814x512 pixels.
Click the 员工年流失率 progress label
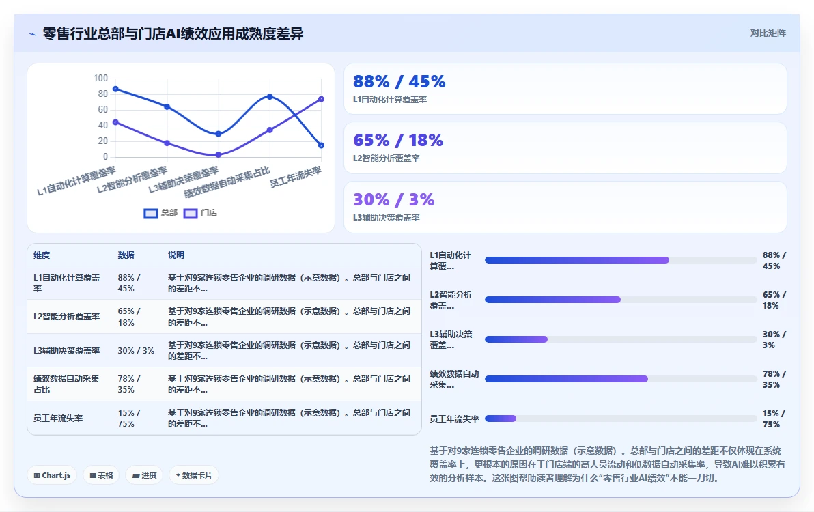point(454,418)
